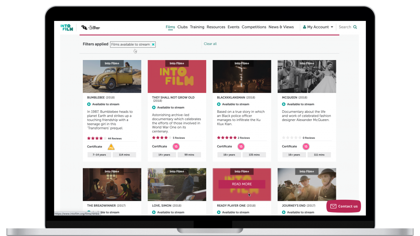Click Journey's End stream play icon
Image resolution: width=420 pixels, height=236 pixels.
coord(284,212)
